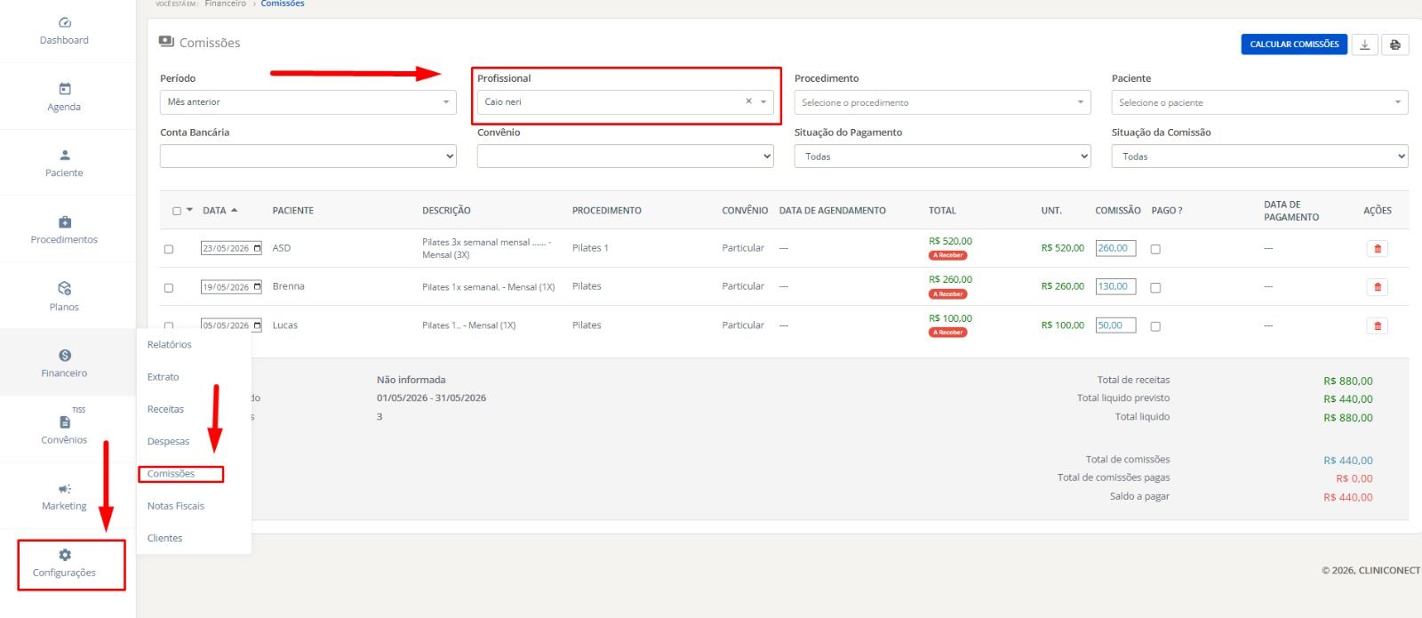Open the Paciente sidebar icon
The width and height of the screenshot is (1422, 618).
tap(65, 155)
